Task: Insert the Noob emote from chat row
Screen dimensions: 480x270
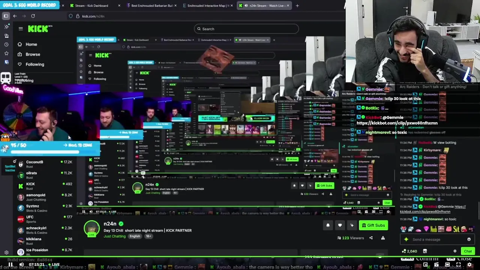Action: [x=433, y=229]
